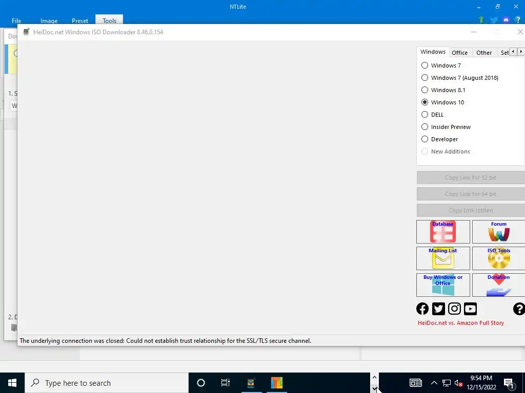The width and height of the screenshot is (525, 393).
Task: Switch to the Office tab
Action: [459, 53]
